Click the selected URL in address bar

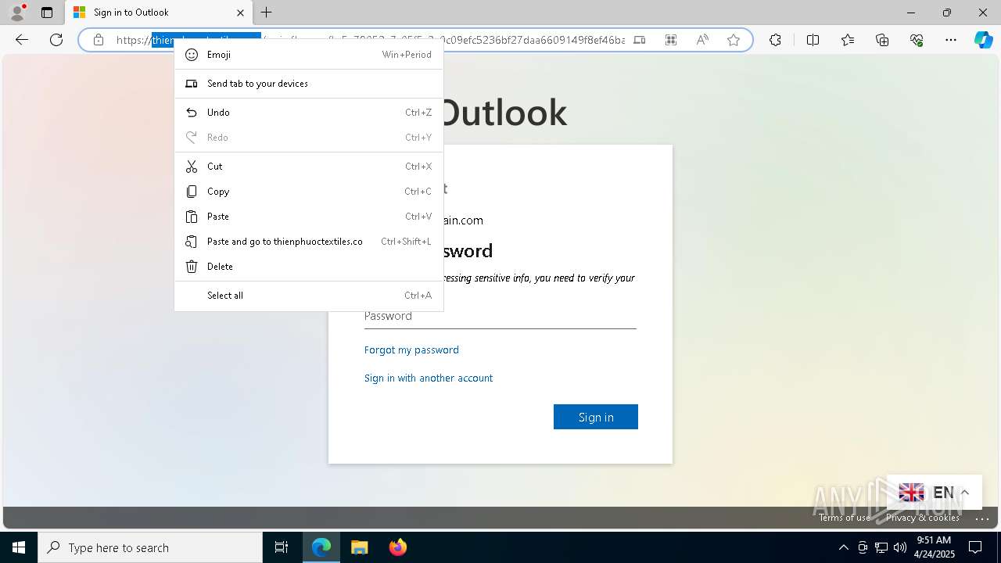[206, 40]
